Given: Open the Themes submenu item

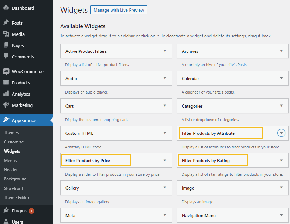Looking at the screenshot, I should tap(11, 133).
